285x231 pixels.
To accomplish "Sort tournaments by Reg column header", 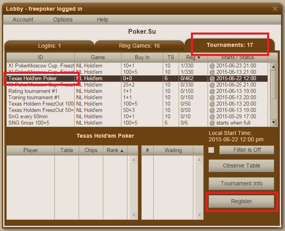I will pos(193,58).
